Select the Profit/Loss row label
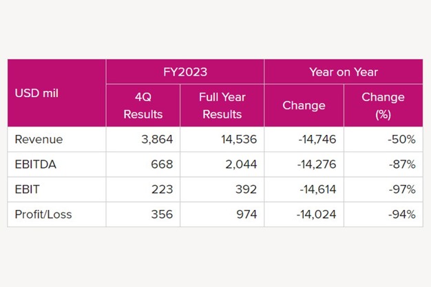Screen dimensions: 431x287 pos(43,215)
